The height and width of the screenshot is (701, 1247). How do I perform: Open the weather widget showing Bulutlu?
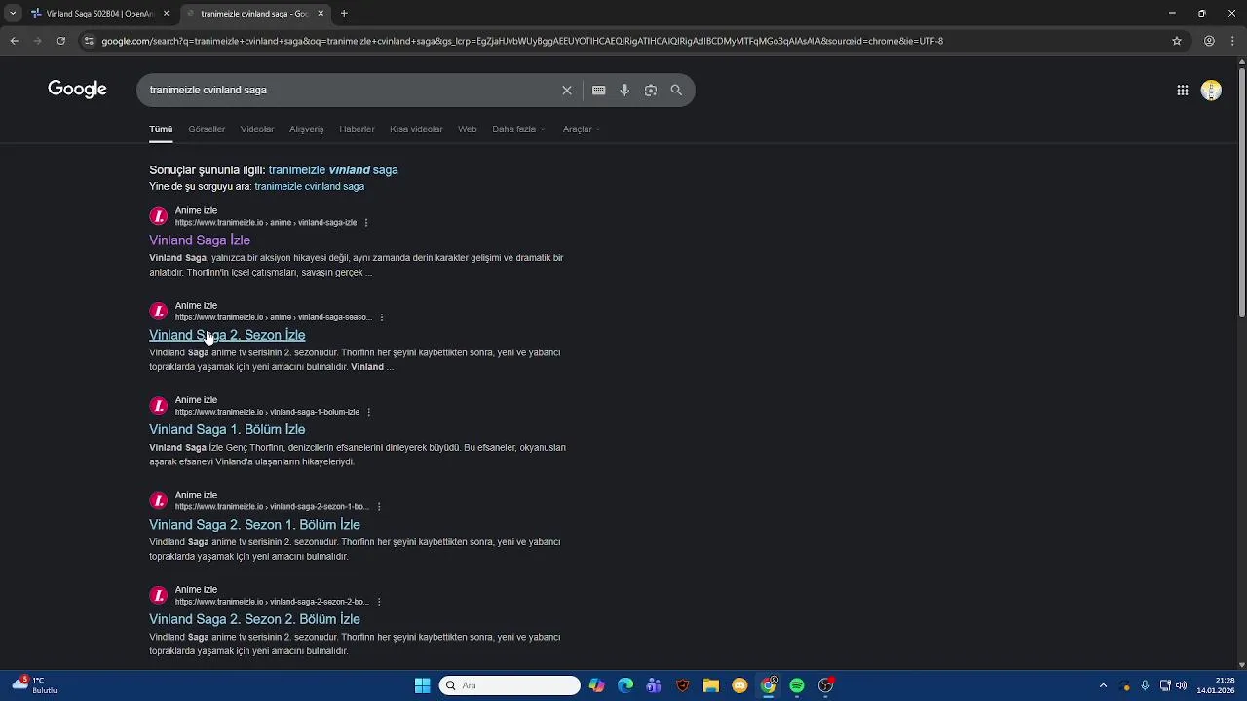(35, 685)
